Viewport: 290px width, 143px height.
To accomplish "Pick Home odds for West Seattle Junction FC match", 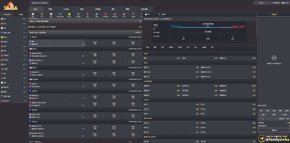I will point(95,54).
